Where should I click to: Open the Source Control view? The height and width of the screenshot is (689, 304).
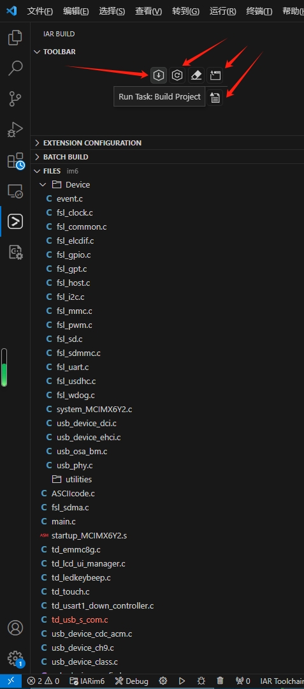(15, 100)
